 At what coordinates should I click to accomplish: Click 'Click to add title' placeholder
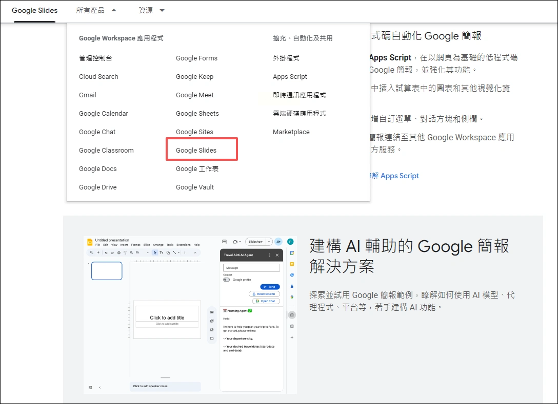(167, 317)
